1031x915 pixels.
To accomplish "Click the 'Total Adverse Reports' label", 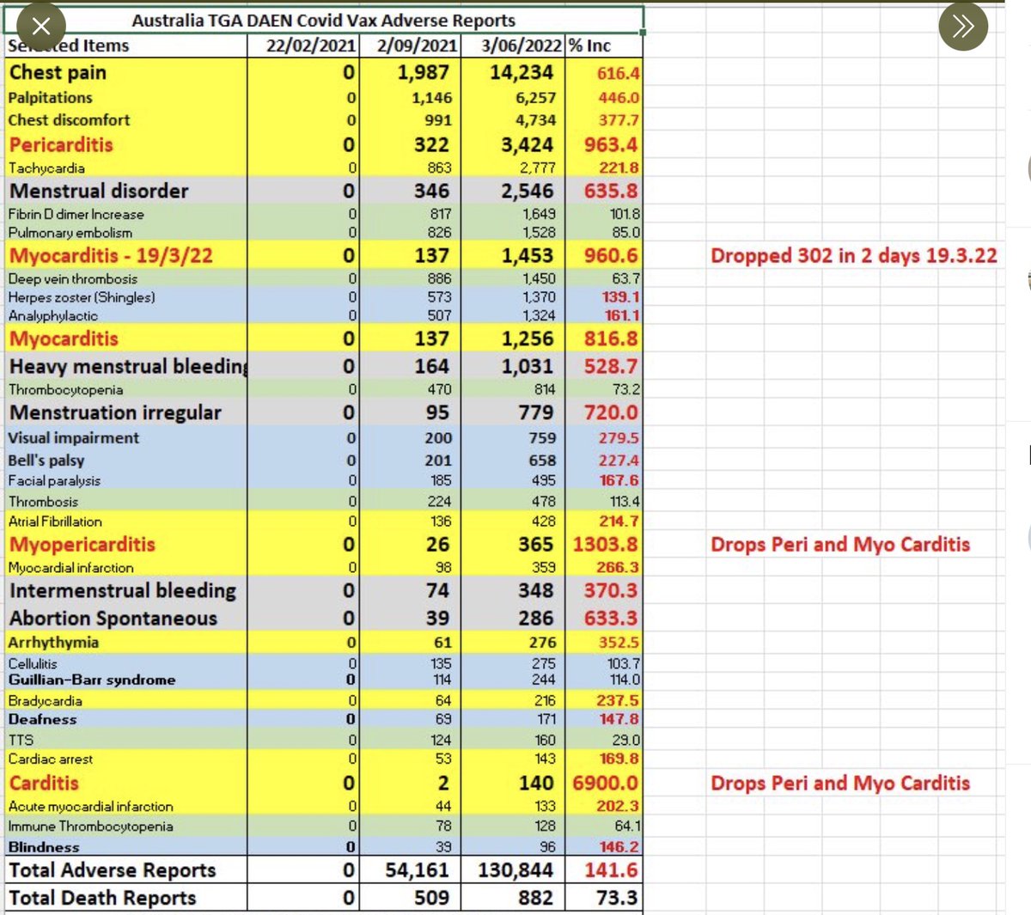I will pyautogui.click(x=113, y=870).
